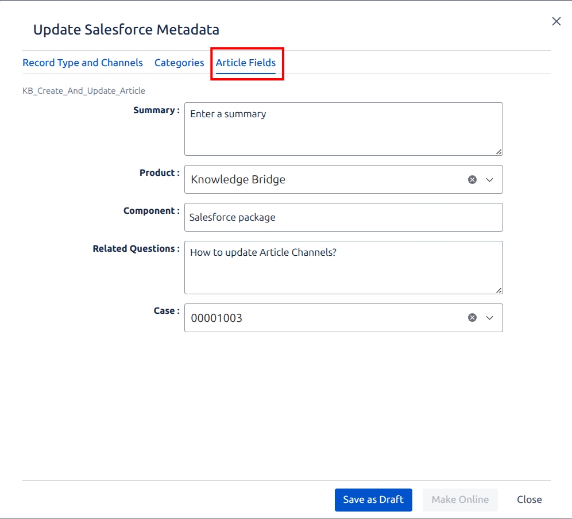Image resolution: width=572 pixels, height=519 pixels.
Task: Click the Summary field label
Action: click(x=156, y=110)
